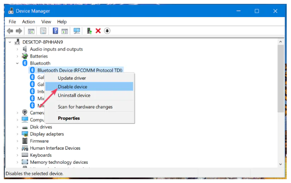291x183 pixels.
Task: Click the Keyboards icon
Action: 25,155
